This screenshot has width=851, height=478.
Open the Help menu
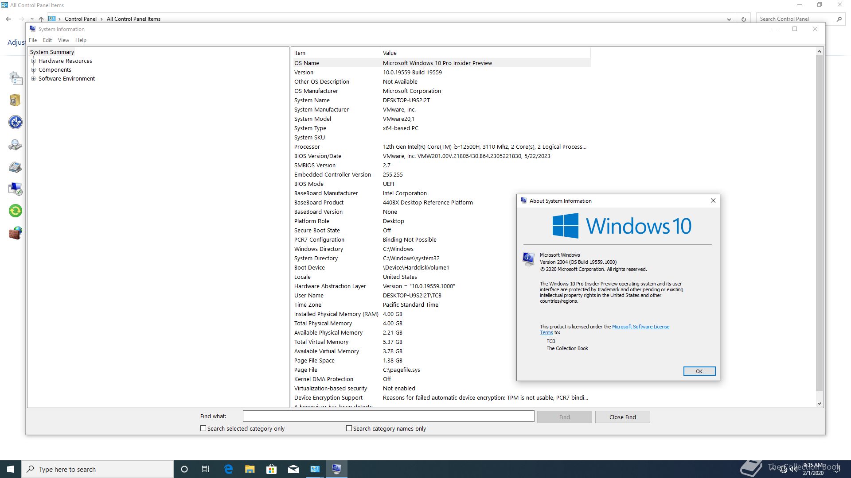click(81, 40)
